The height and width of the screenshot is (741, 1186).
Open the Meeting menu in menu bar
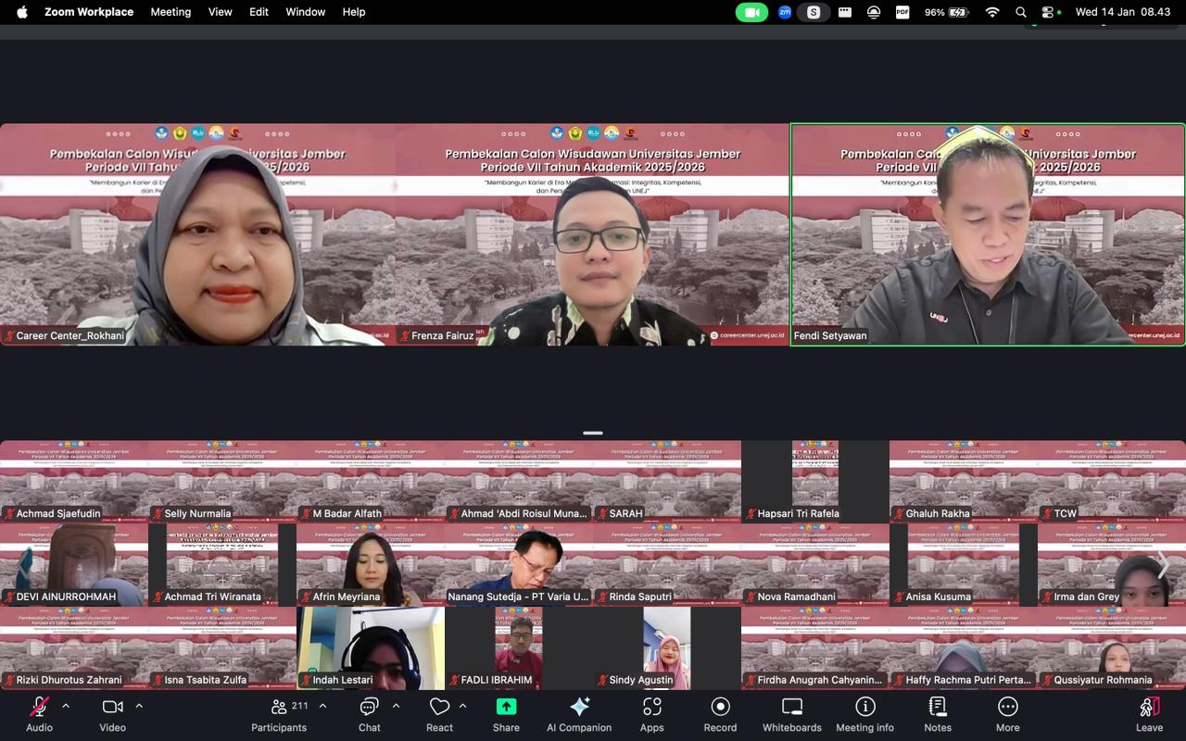170,12
